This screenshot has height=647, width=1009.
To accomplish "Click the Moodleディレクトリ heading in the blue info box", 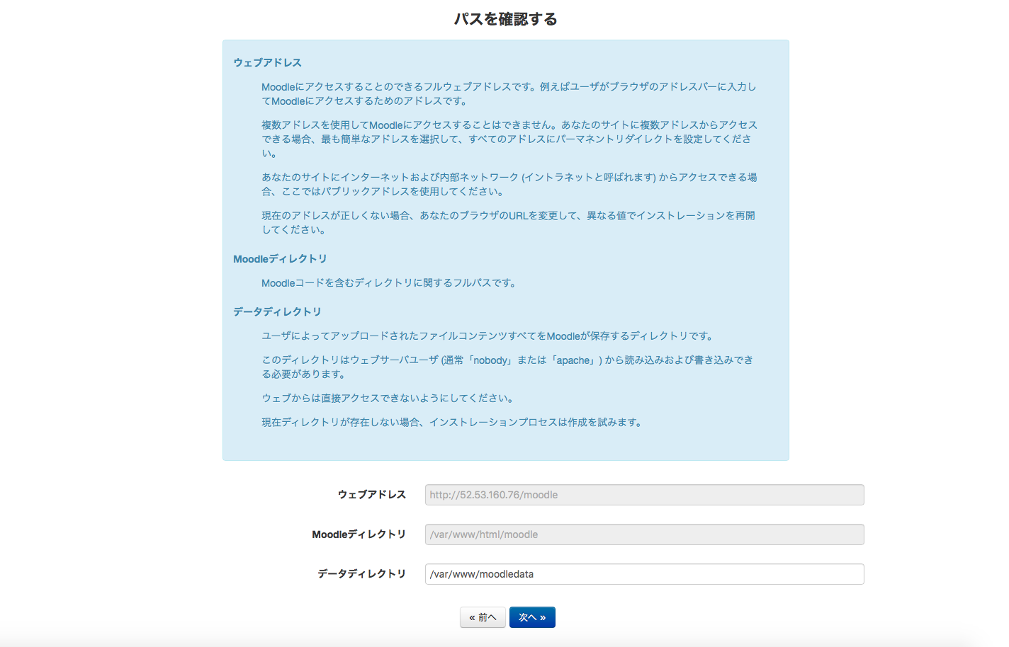I will (280, 259).
